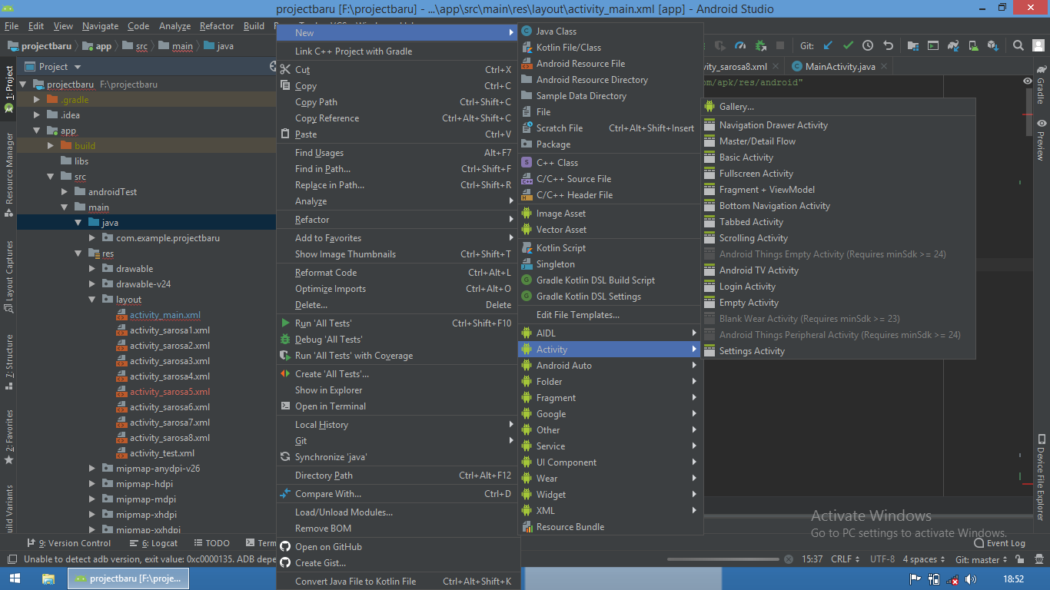Show VCS history via clock toolbar icon
The height and width of the screenshot is (590, 1050).
coord(868,45)
